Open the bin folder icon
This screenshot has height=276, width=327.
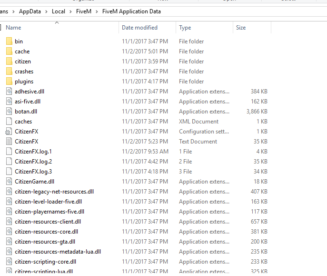coord(9,41)
